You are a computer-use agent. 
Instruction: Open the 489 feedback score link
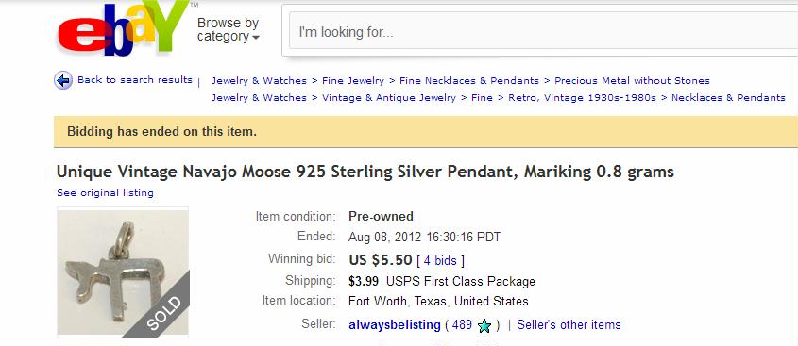[462, 324]
